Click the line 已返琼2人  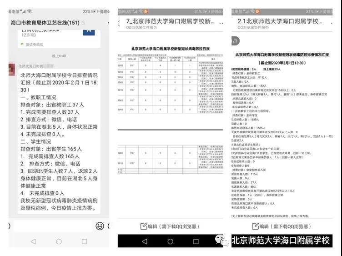[237, 141]
